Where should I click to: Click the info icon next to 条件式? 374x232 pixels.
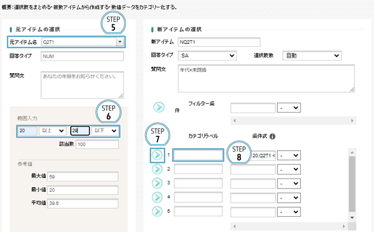pyautogui.click(x=272, y=136)
